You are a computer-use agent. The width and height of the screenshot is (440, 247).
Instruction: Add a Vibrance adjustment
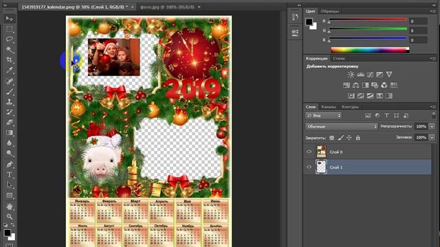click(389, 75)
